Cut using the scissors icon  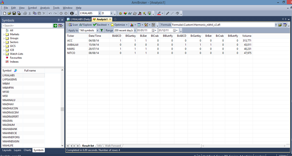click(x=30, y=13)
